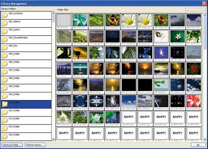Select the green palm tree thumbnail
This screenshot has height=149, width=208.
coord(96,53)
